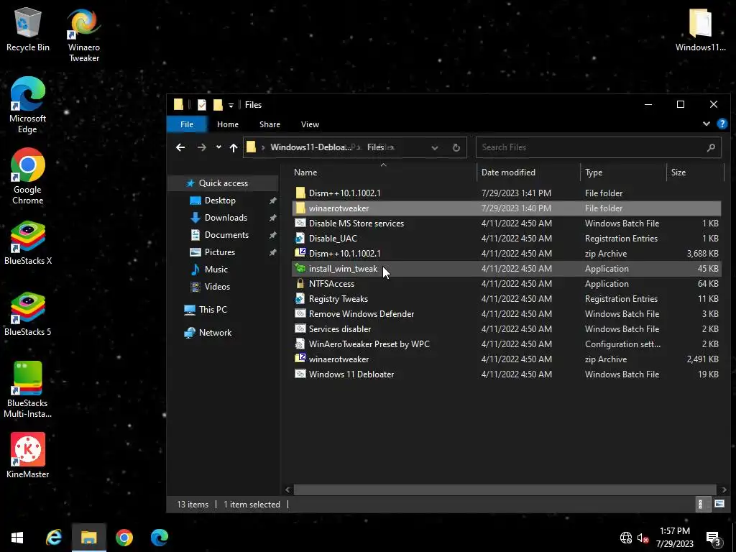
Task: Open Google Chrome desktop shortcut
Action: (28, 177)
